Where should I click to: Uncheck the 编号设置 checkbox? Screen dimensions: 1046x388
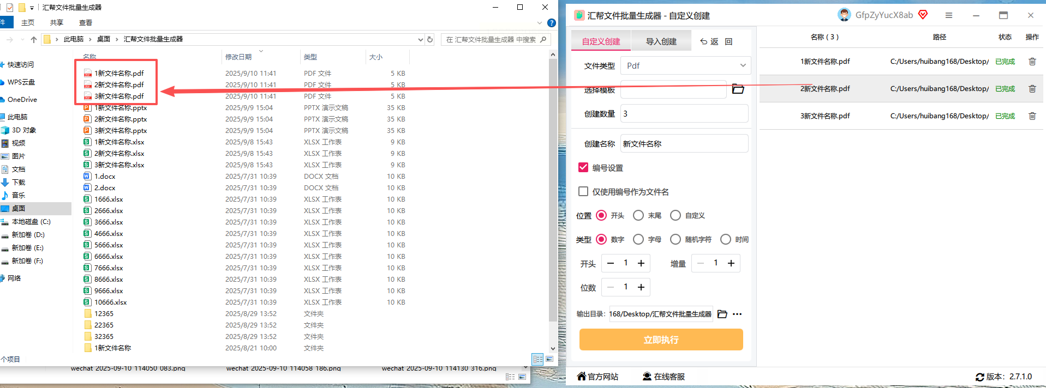(583, 167)
